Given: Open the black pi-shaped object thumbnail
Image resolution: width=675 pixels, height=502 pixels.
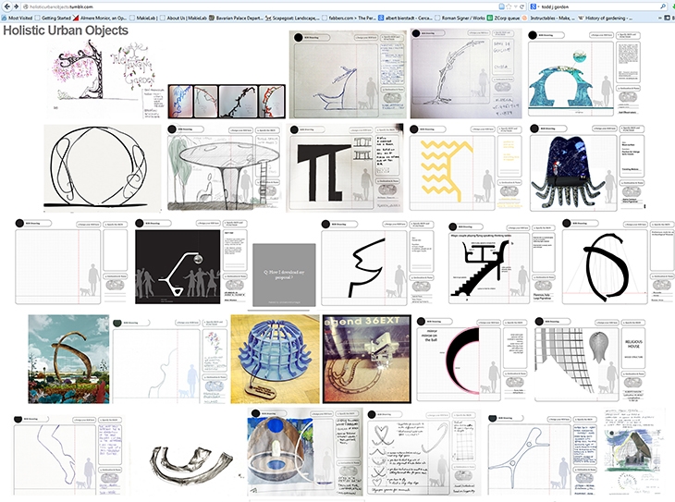Looking at the screenshot, I should (x=345, y=168).
